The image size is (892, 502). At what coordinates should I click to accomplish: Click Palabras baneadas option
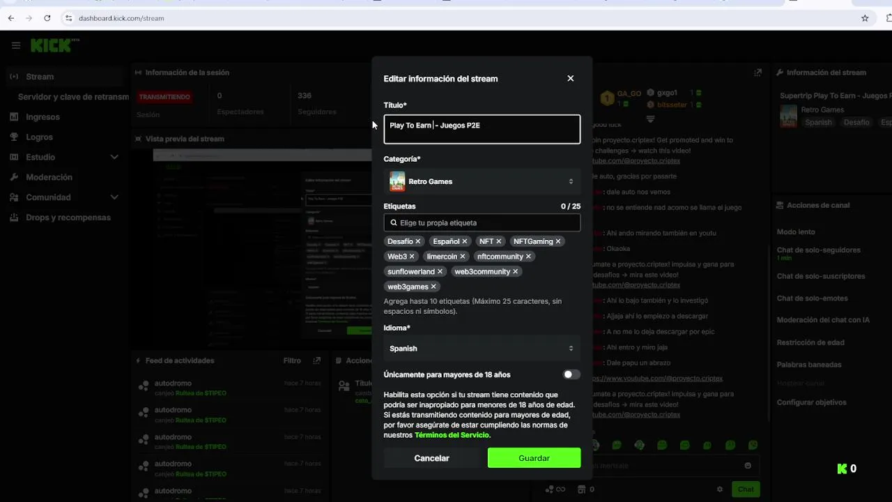[809, 365]
